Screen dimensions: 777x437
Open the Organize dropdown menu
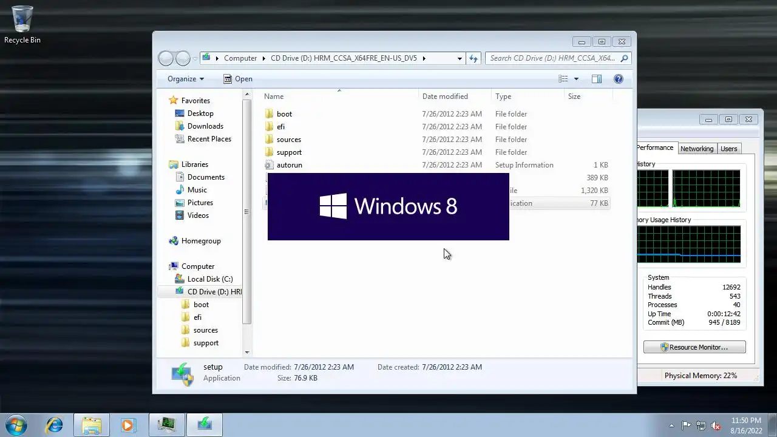186,79
